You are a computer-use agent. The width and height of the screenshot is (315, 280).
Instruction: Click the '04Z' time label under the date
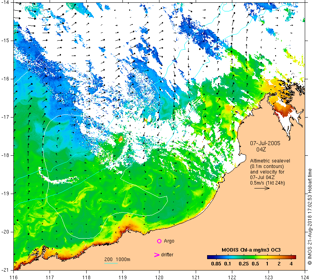coord(261,149)
